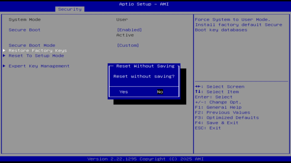
Task: Select the Restore Factory Keys entry
Action: (38, 50)
